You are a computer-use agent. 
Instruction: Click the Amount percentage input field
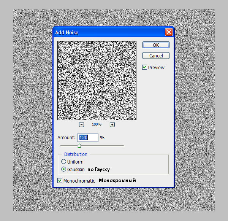(x=88, y=138)
